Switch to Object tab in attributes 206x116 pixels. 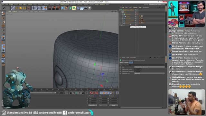[x=131, y=63]
